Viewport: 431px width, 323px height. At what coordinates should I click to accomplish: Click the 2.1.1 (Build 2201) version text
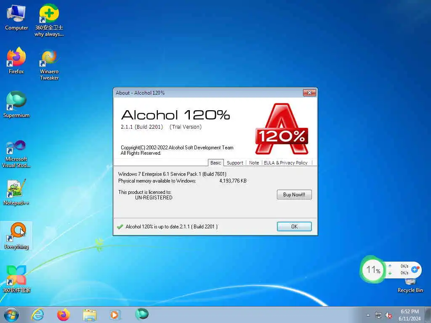click(x=142, y=127)
